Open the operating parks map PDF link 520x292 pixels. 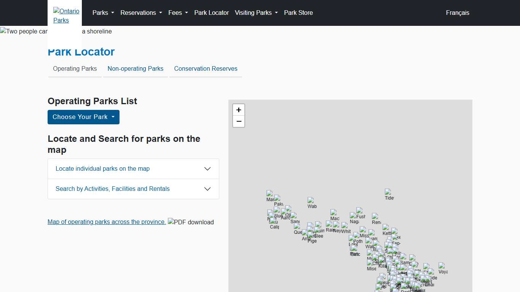click(107, 222)
